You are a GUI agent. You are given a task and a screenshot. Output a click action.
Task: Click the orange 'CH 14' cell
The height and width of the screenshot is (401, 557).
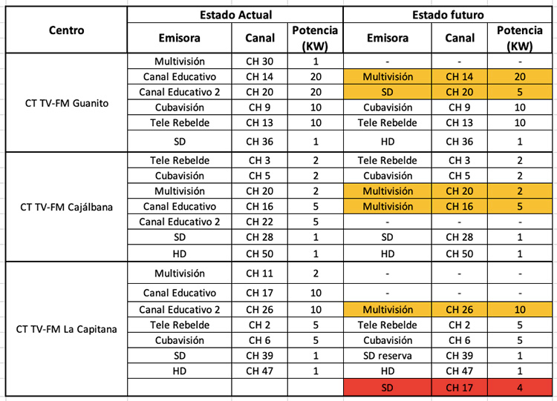[x=459, y=76]
